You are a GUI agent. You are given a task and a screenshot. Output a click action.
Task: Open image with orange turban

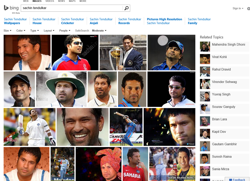[99, 164]
